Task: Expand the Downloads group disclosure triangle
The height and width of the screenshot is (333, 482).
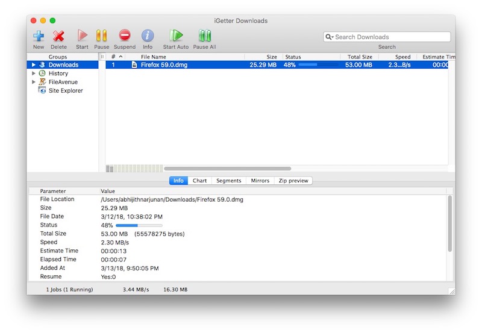Action: (x=34, y=65)
